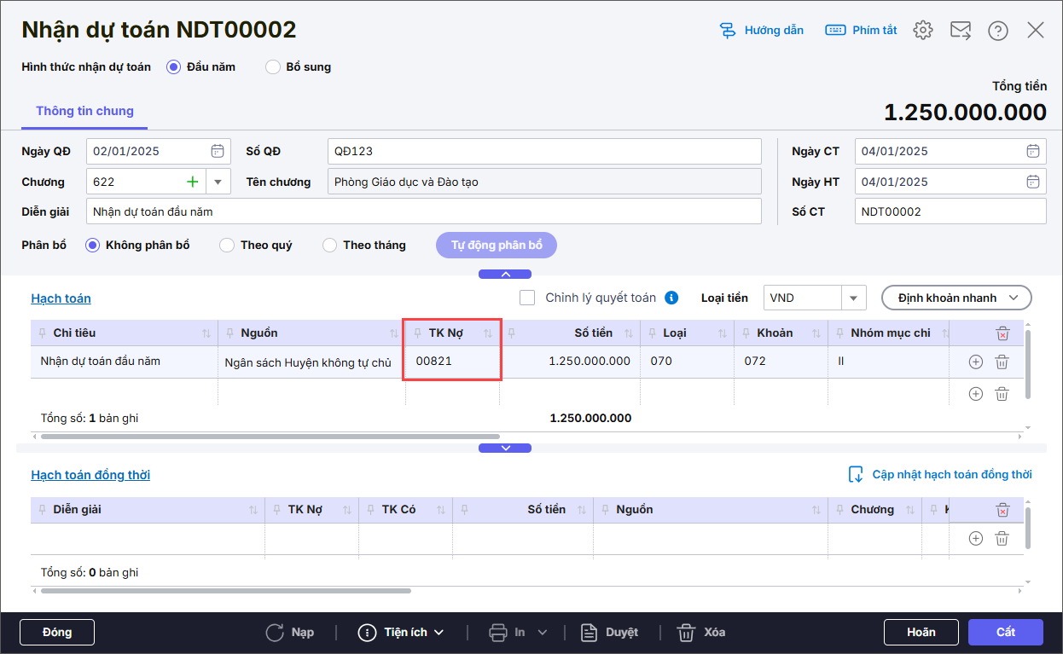
Task: Select Đầu năm radio option
Action: click(x=173, y=67)
